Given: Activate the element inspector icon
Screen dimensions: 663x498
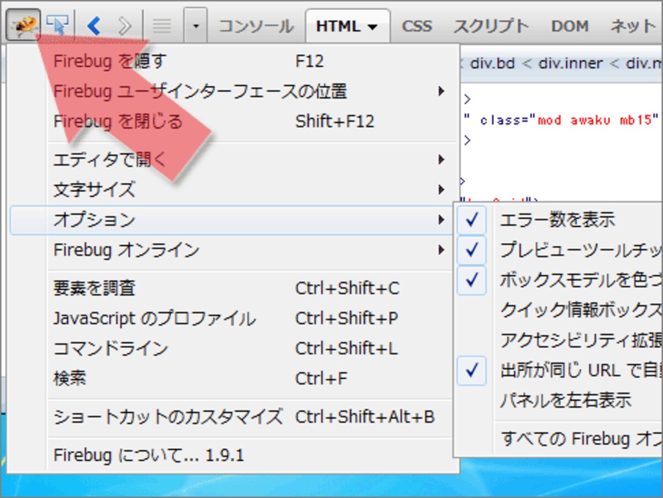Looking at the screenshot, I should [x=57, y=25].
